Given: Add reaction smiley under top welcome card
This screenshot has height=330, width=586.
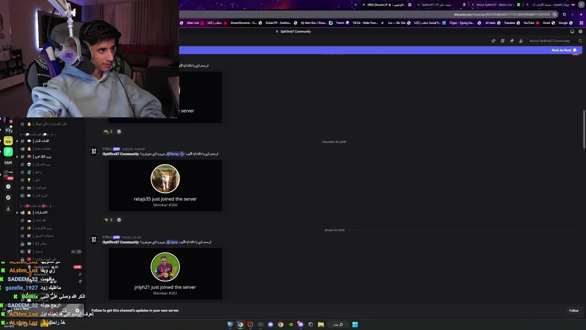Looking at the screenshot, I should click(119, 132).
